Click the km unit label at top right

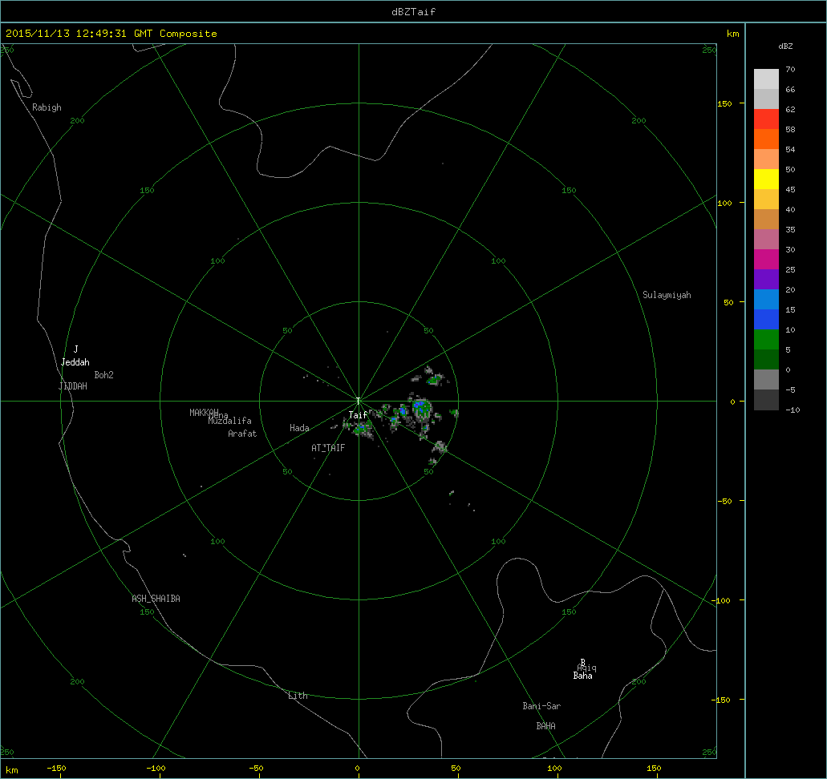732,34
